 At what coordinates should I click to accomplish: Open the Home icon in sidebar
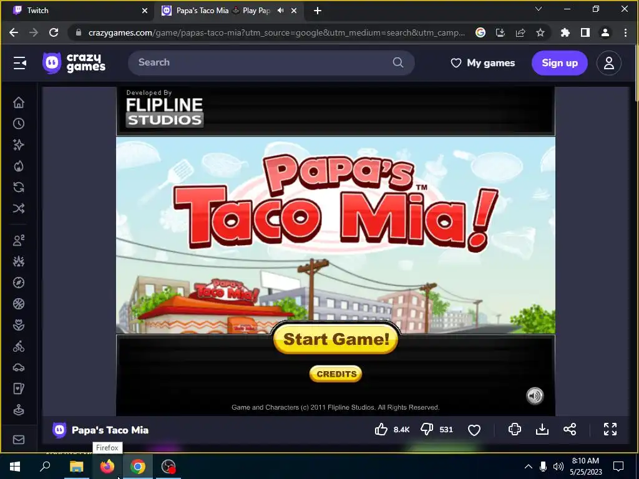point(19,102)
